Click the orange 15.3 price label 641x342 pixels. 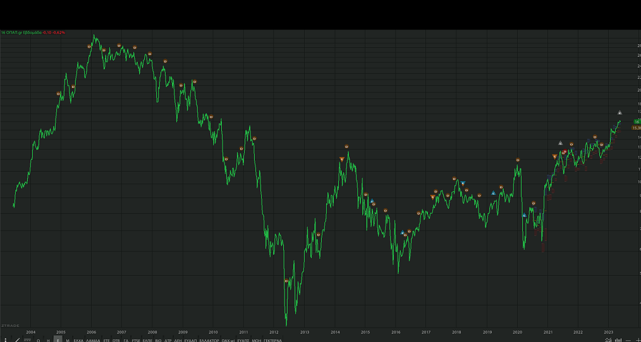pos(636,127)
